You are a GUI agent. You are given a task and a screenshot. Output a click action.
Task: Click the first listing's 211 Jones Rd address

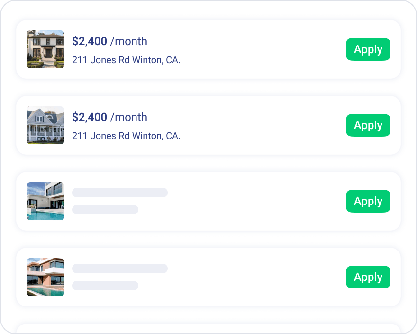click(x=126, y=60)
